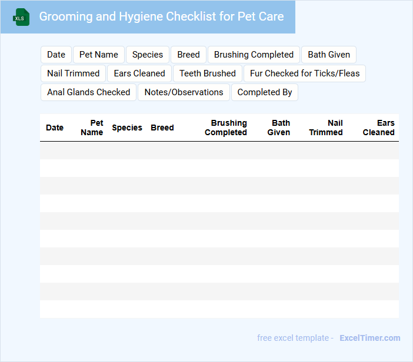
Task: Select the Notes/Observations tag
Action: (184, 92)
